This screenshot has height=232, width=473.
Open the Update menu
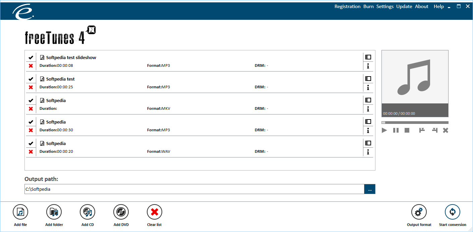click(404, 6)
